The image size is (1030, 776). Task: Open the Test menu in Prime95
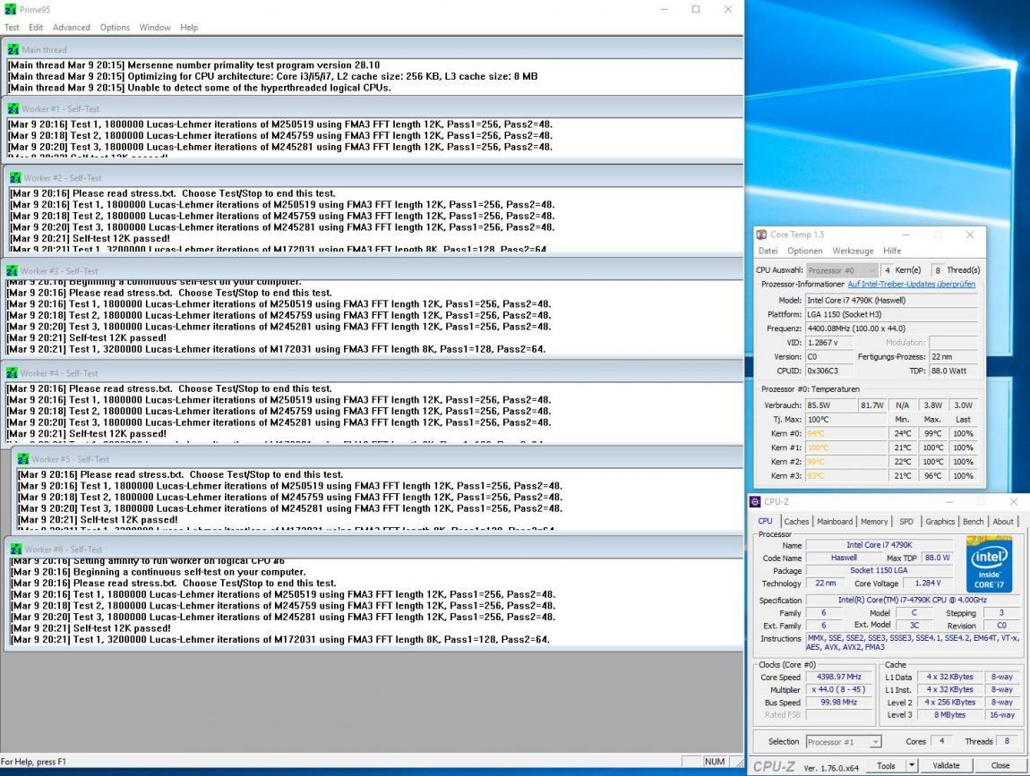pyautogui.click(x=12, y=28)
